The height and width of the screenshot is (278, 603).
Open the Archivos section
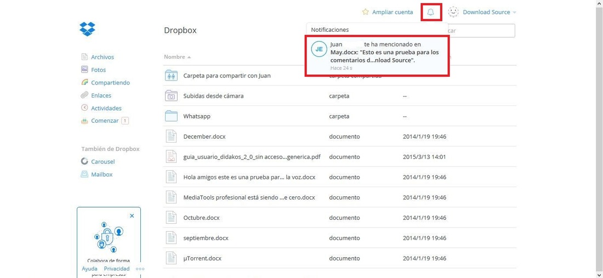click(103, 57)
